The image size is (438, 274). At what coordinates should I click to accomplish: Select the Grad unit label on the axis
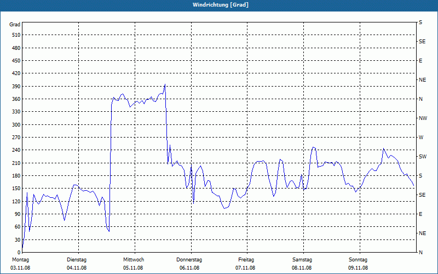coord(15,25)
